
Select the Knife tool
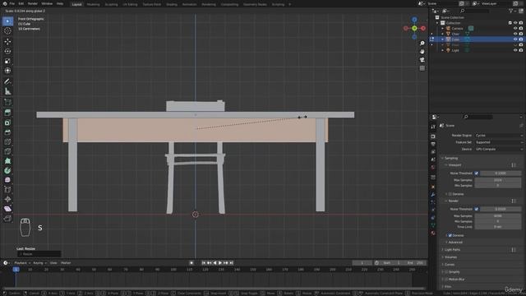pos(7,151)
